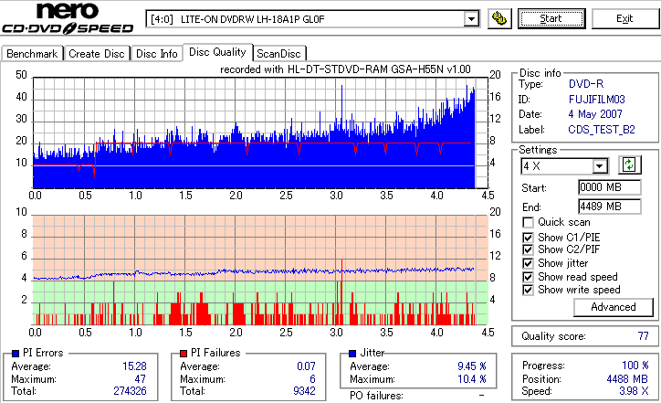This screenshot has height=403, width=661.
Task: Click the red PI Failures legend square
Action: (x=184, y=354)
